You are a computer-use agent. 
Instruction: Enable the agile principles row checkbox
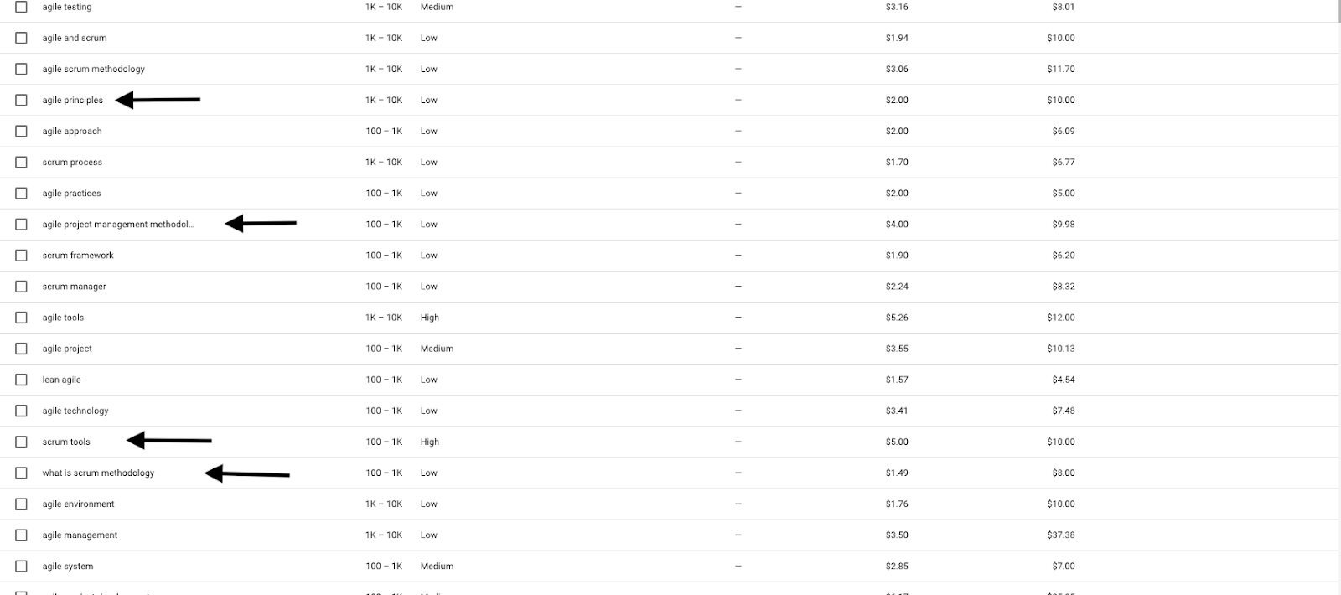(21, 100)
